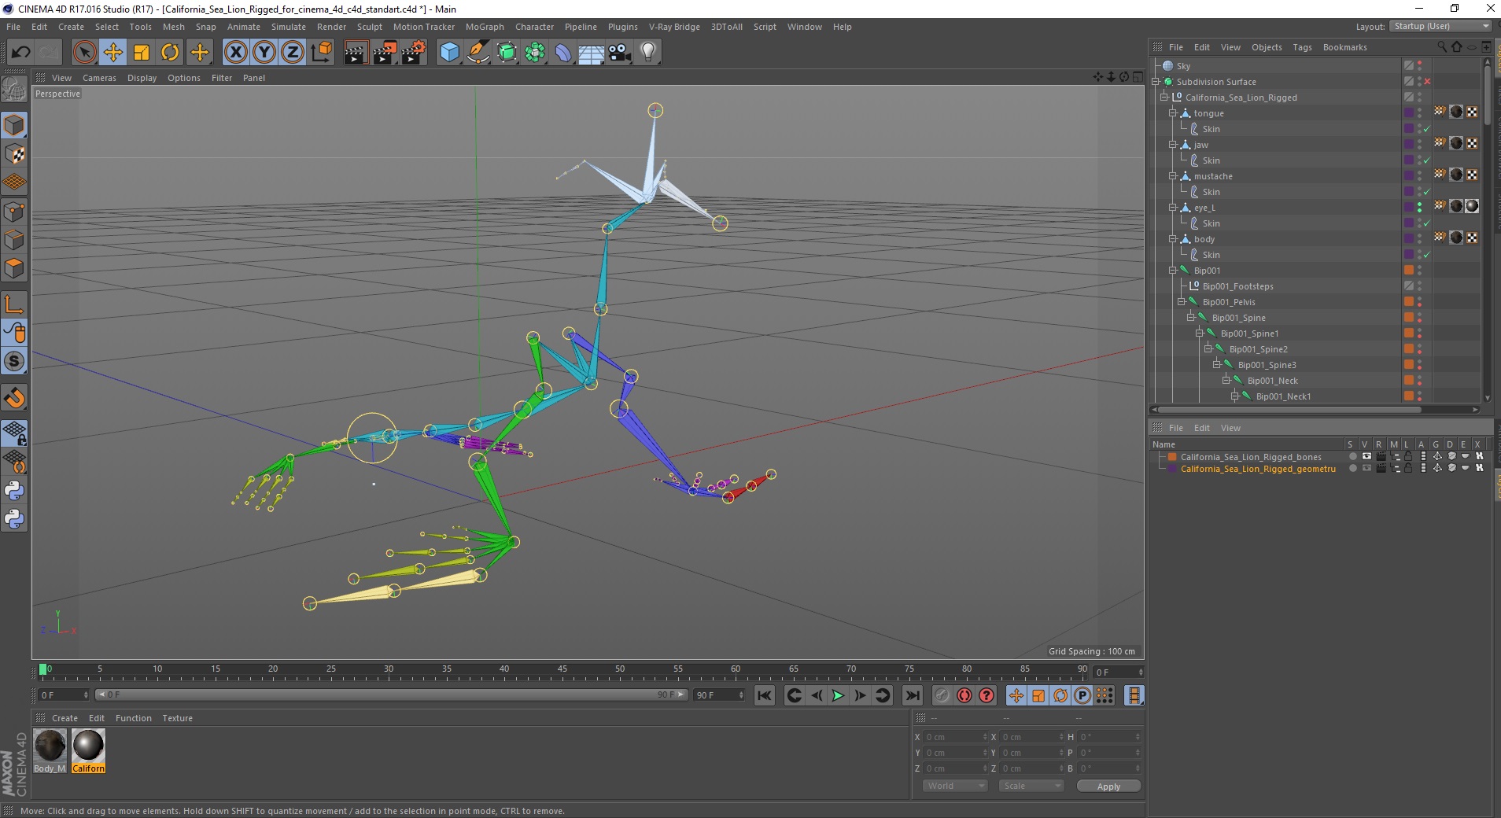Screen dimensions: 1501x818
Task: Select the Live Selection tool
Action: point(84,53)
